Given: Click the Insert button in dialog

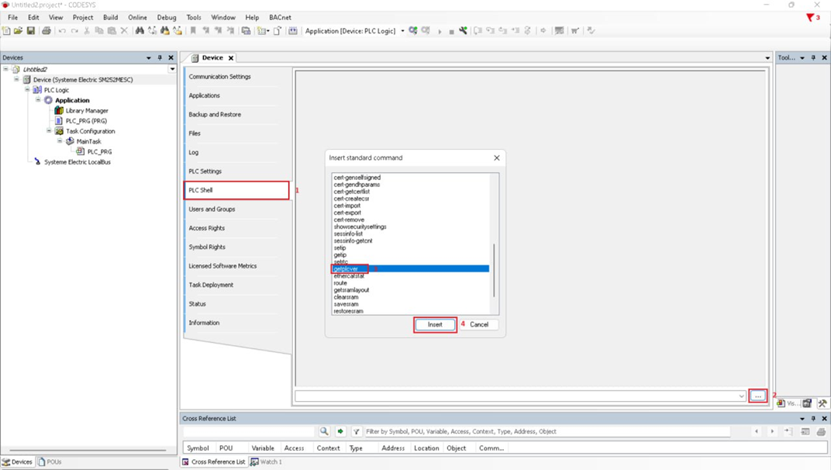Looking at the screenshot, I should pyautogui.click(x=435, y=324).
